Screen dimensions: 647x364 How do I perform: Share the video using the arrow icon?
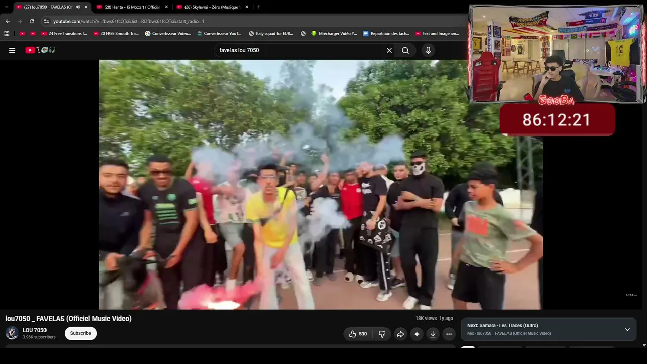(x=400, y=334)
